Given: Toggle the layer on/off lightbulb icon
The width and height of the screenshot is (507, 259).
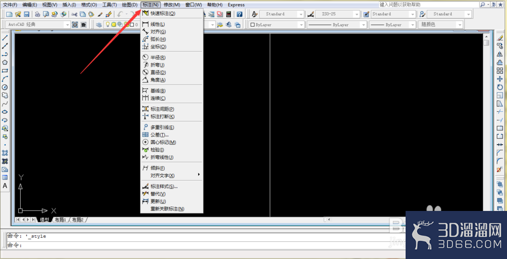Looking at the screenshot, I should (108, 24).
